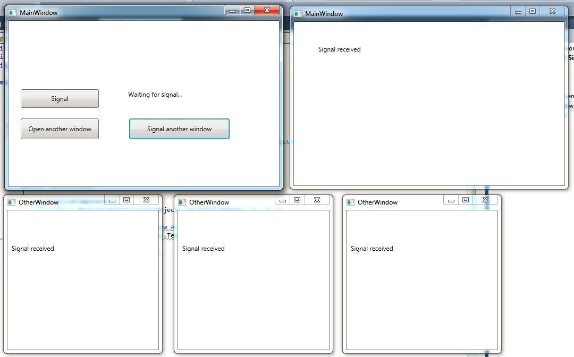Click the app icon of the leftmost OtherWindow
This screenshot has height=357, width=574.
pos(11,202)
